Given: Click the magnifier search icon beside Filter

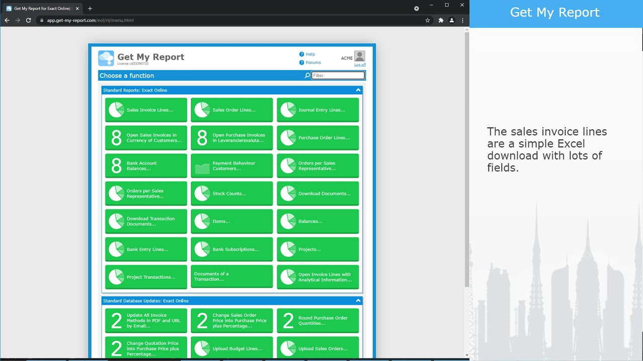Looking at the screenshot, I should click(307, 76).
